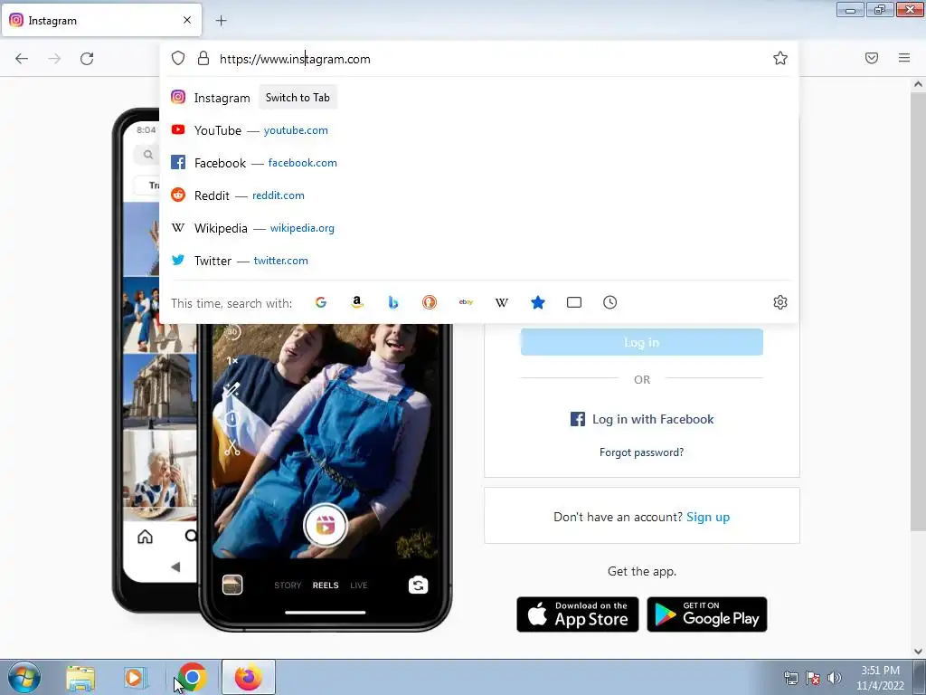926x695 pixels.
Task: Click Switch to Tab for Instagram
Action: (298, 98)
